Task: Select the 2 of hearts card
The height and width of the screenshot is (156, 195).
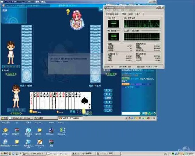Action: tap(38, 101)
